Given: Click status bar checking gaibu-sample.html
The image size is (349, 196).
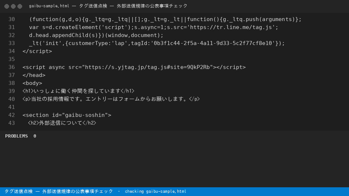Looking at the screenshot, I should [x=156, y=191].
